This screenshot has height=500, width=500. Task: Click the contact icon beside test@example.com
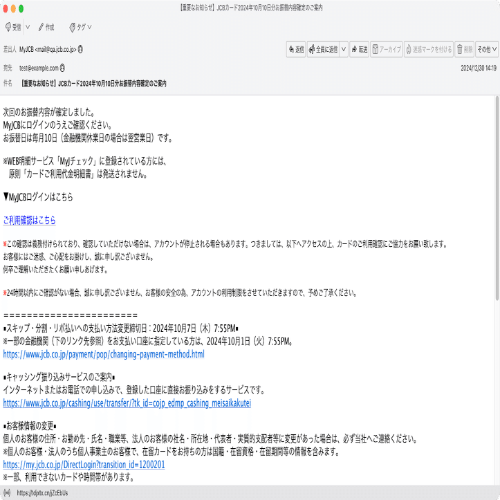point(62,68)
